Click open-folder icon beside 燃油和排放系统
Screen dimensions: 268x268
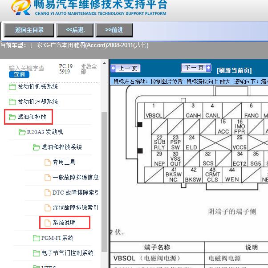[36, 147]
